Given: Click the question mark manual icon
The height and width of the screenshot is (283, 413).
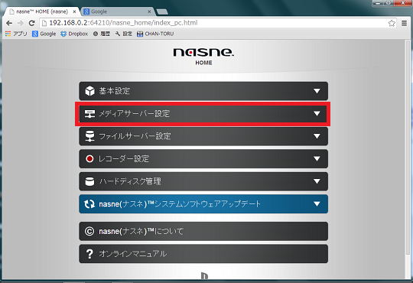Looking at the screenshot, I should [89, 254].
